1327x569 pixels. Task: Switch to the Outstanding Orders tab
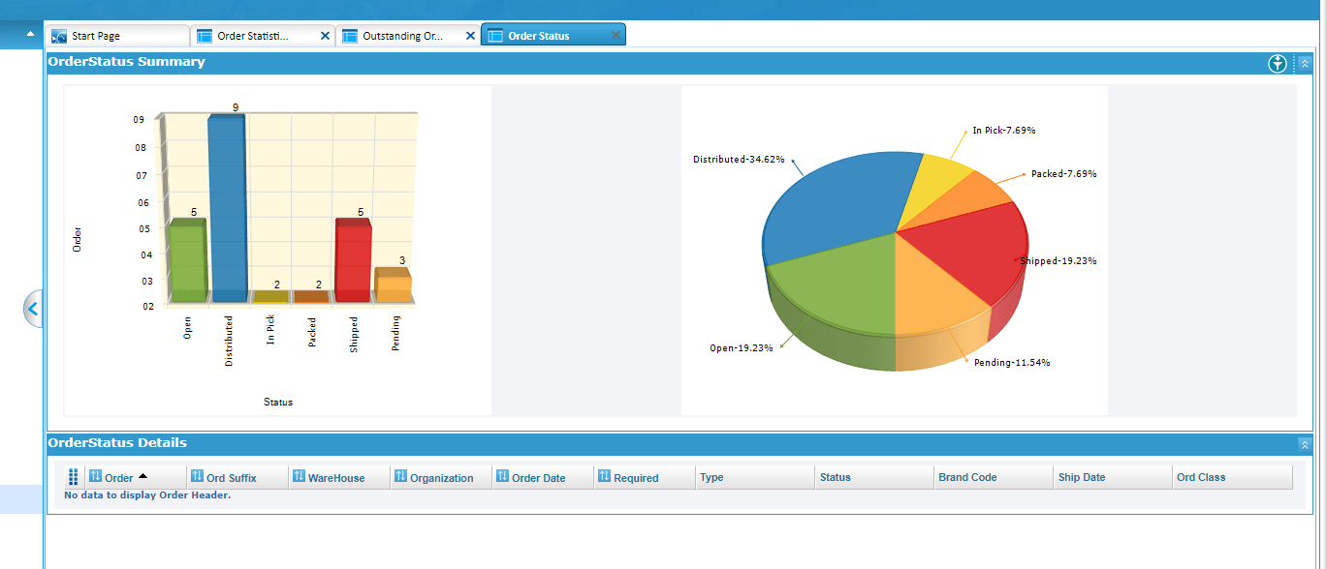(x=402, y=36)
